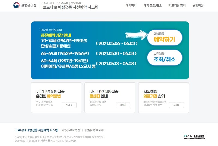Click the 코로나19 예방접종 사전예약 시스템 header title
Screen dimensions: 218x146
click(70, 7)
